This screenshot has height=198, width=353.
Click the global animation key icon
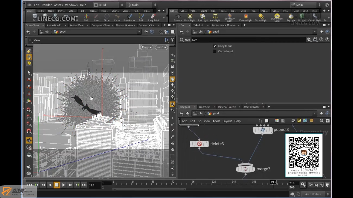[303, 185]
